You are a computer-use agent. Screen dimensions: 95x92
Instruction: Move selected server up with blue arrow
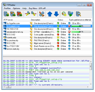(x=50, y=14)
